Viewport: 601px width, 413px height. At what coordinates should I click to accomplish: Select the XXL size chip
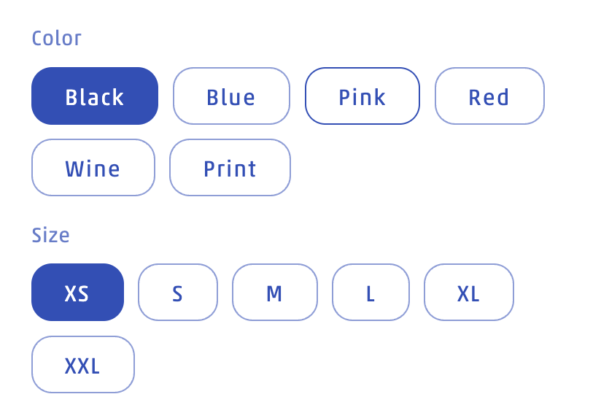point(82,365)
